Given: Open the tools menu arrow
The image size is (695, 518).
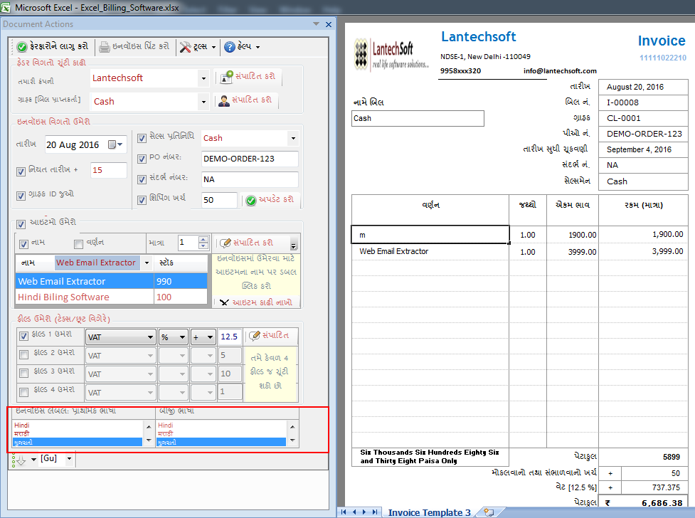Looking at the screenshot, I should pyautogui.click(x=213, y=47).
